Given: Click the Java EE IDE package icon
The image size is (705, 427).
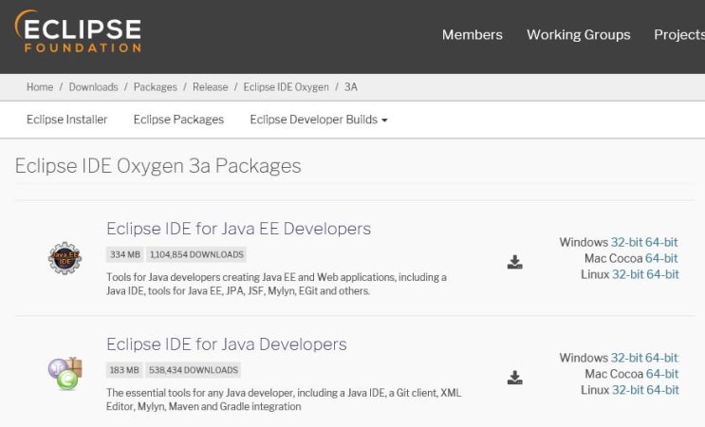Looking at the screenshot, I should click(x=65, y=258).
